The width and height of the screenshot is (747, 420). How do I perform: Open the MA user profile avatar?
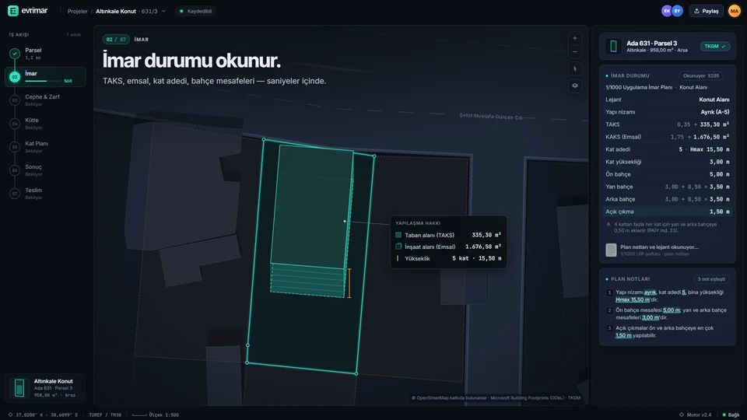pos(734,11)
